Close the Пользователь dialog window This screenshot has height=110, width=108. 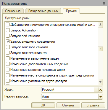coord(104,4)
